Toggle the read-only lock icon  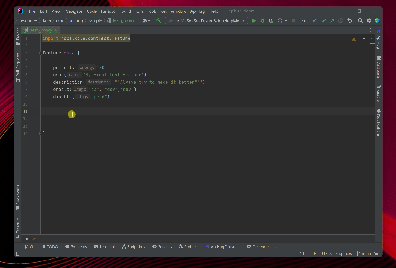(376, 254)
